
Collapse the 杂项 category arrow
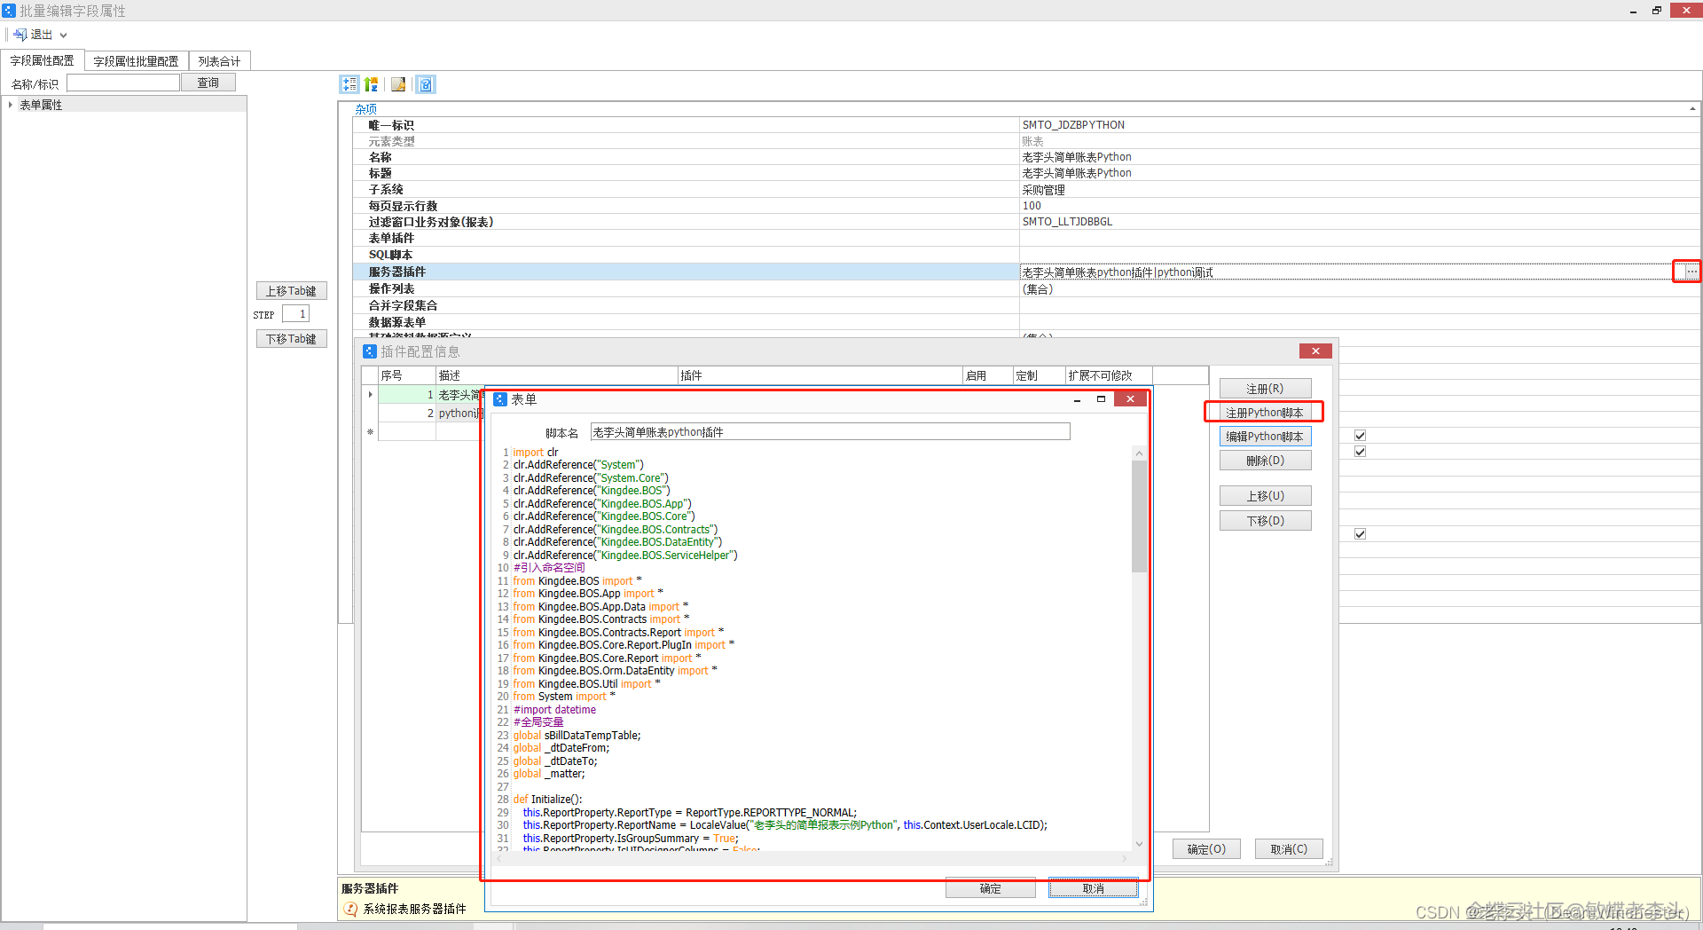(x=1692, y=108)
